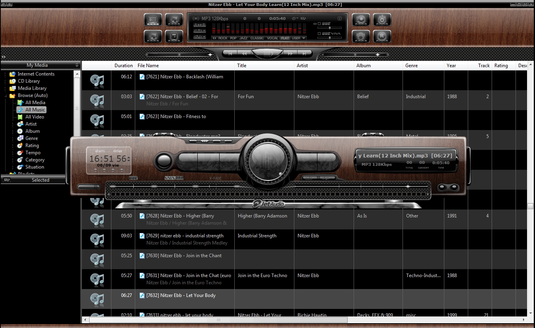The height and width of the screenshot is (328, 535).
Task: Click the slider left of the transport buttons
Action: (x=179, y=54)
